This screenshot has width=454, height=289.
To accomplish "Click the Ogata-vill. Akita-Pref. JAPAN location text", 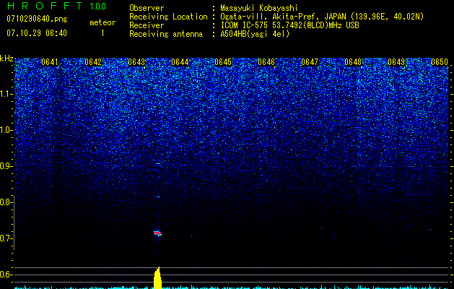I will (322, 17).
